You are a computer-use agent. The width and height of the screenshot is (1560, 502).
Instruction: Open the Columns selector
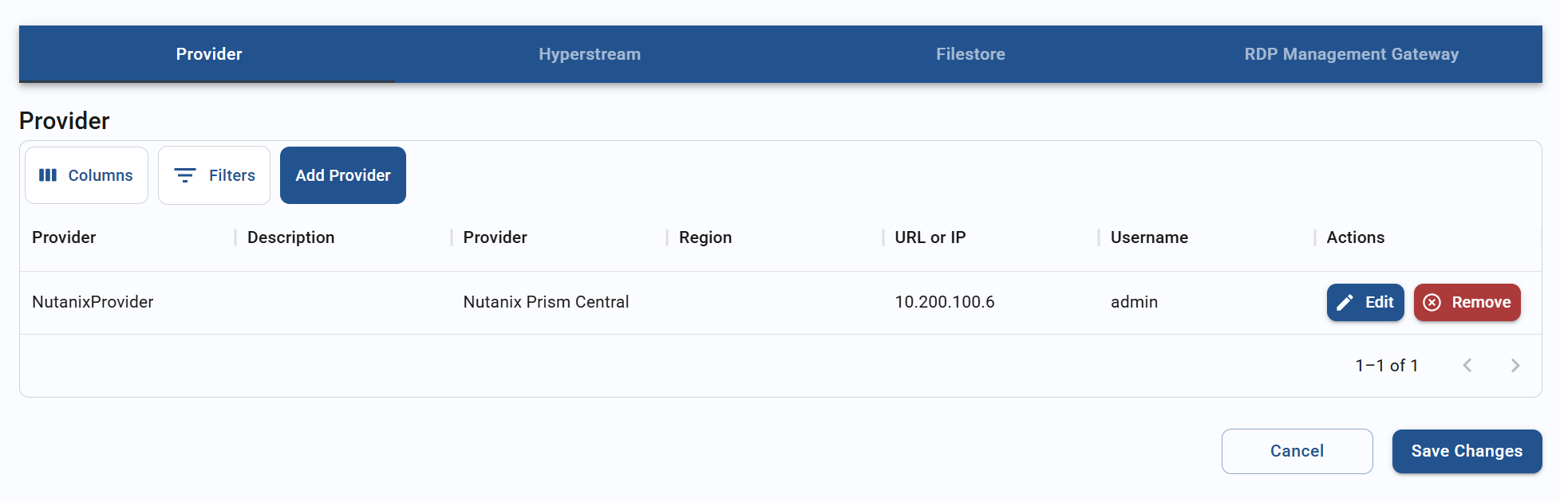coord(86,175)
